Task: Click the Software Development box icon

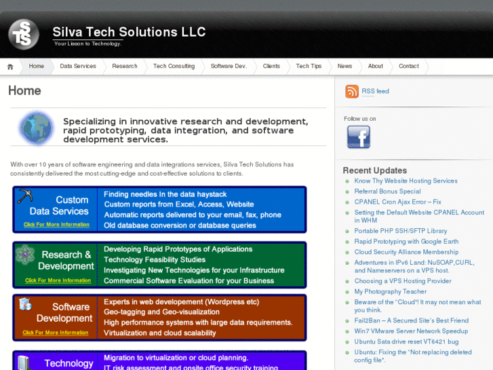Action: coord(25,304)
